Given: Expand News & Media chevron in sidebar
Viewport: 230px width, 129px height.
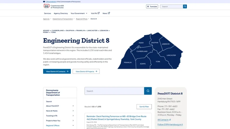Looking at the screenshot, I should pyautogui.click(x=73, y=111).
